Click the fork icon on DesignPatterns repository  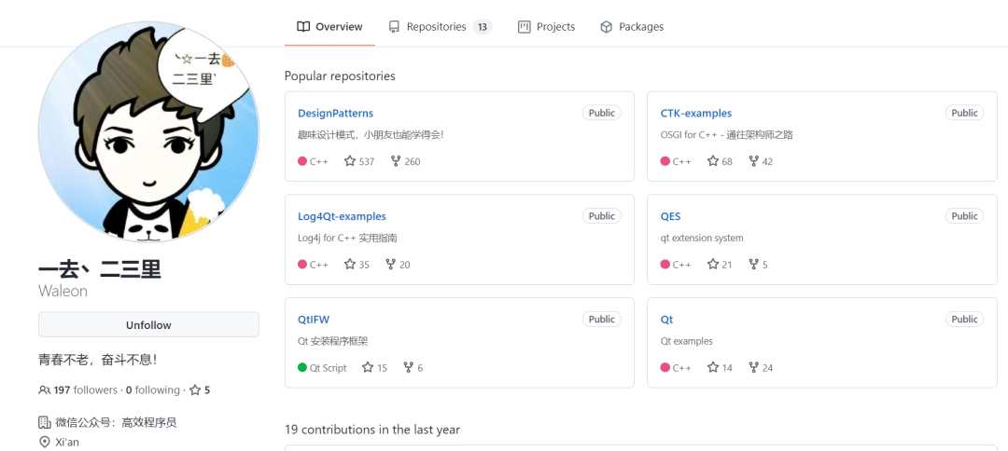pyautogui.click(x=396, y=161)
